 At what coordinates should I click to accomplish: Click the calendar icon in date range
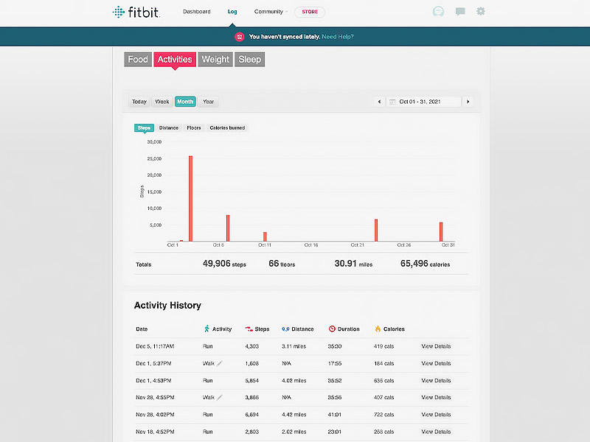click(392, 102)
